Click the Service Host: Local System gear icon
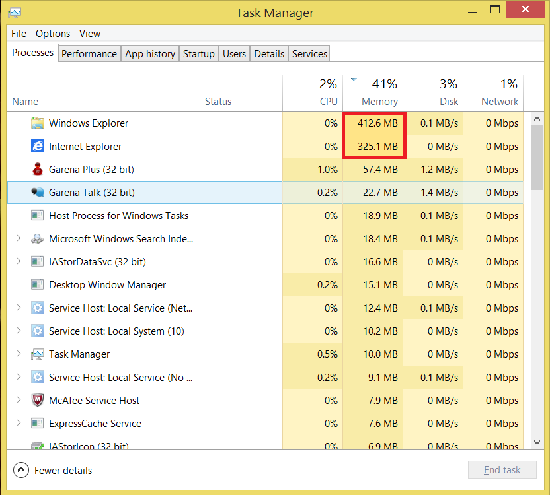Viewport: 550px width, 495px height. tap(38, 331)
